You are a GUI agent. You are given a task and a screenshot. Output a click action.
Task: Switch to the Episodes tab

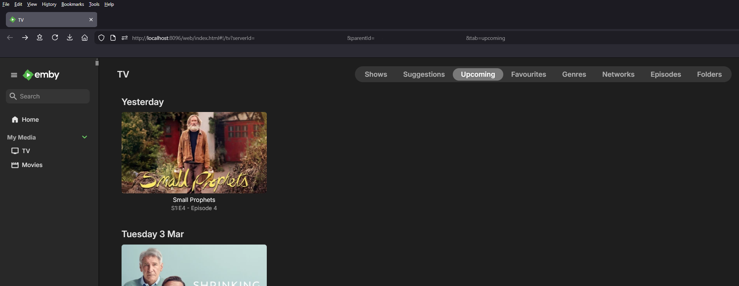(x=666, y=74)
